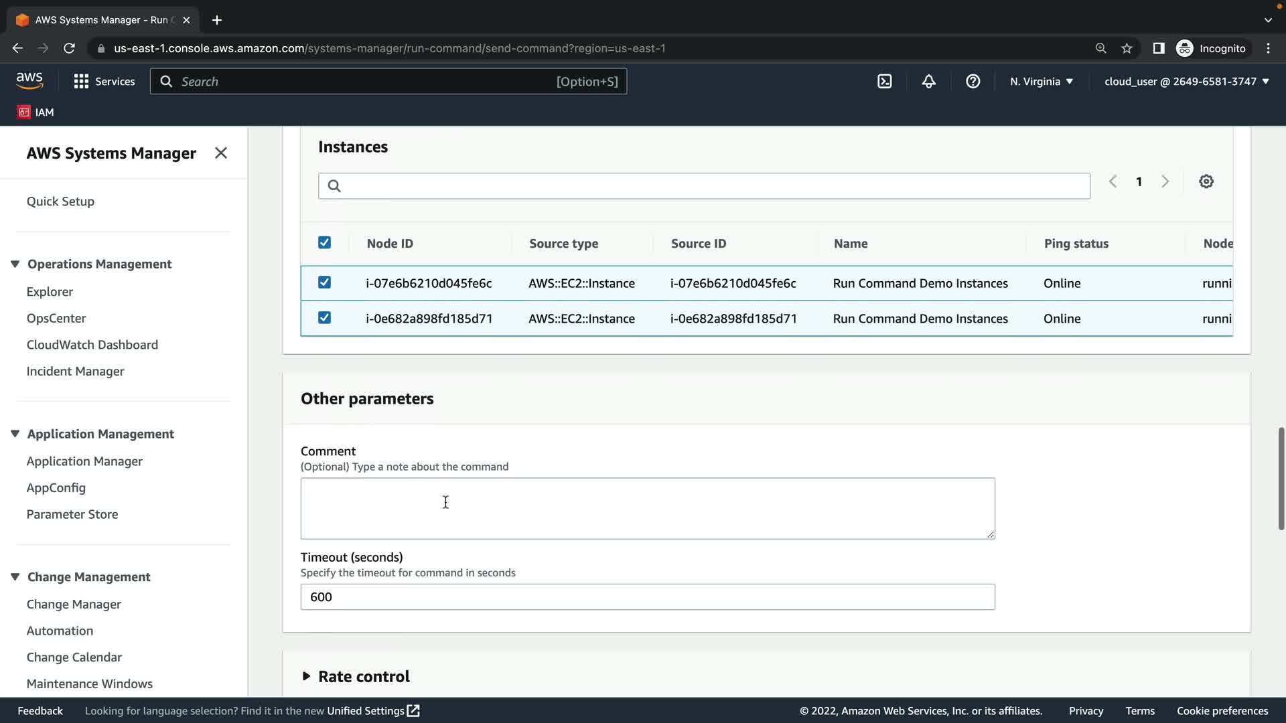Open Parameter Store in sidebar
The height and width of the screenshot is (723, 1286).
coord(72,514)
